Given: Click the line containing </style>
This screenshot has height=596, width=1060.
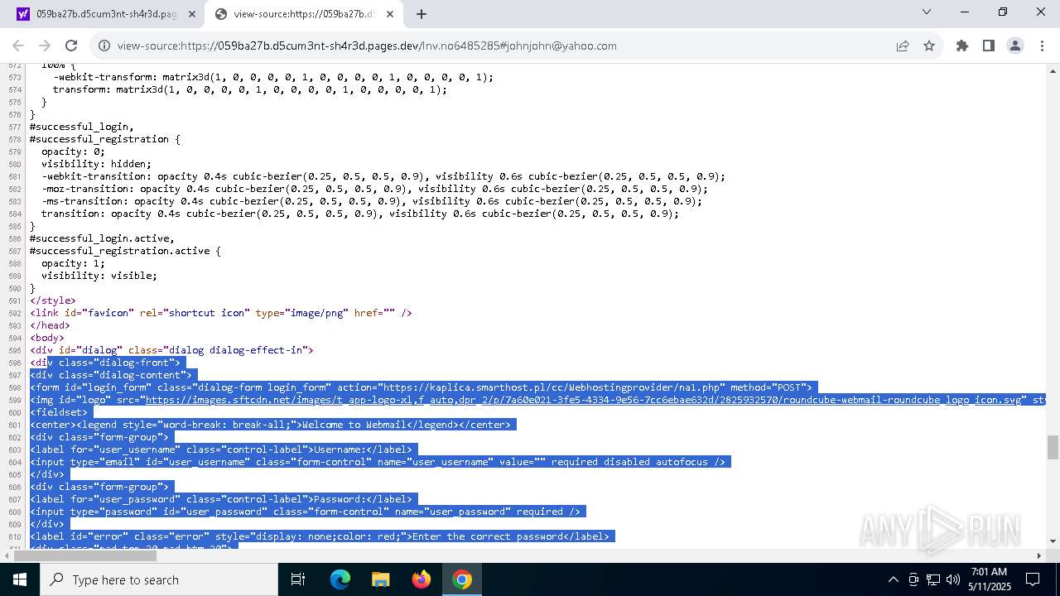Looking at the screenshot, I should 53,300.
